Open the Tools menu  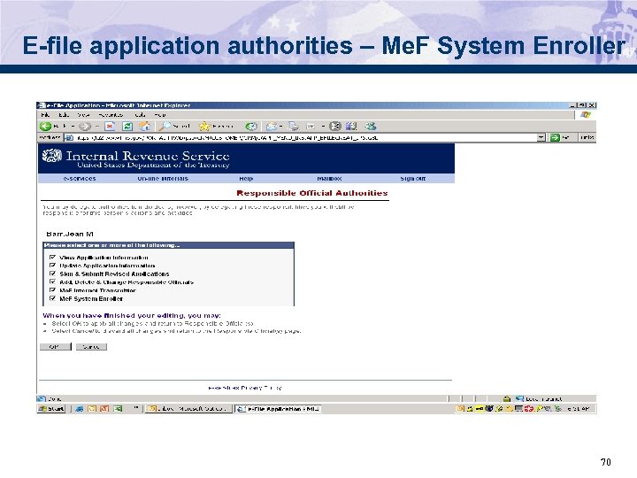[x=140, y=115]
